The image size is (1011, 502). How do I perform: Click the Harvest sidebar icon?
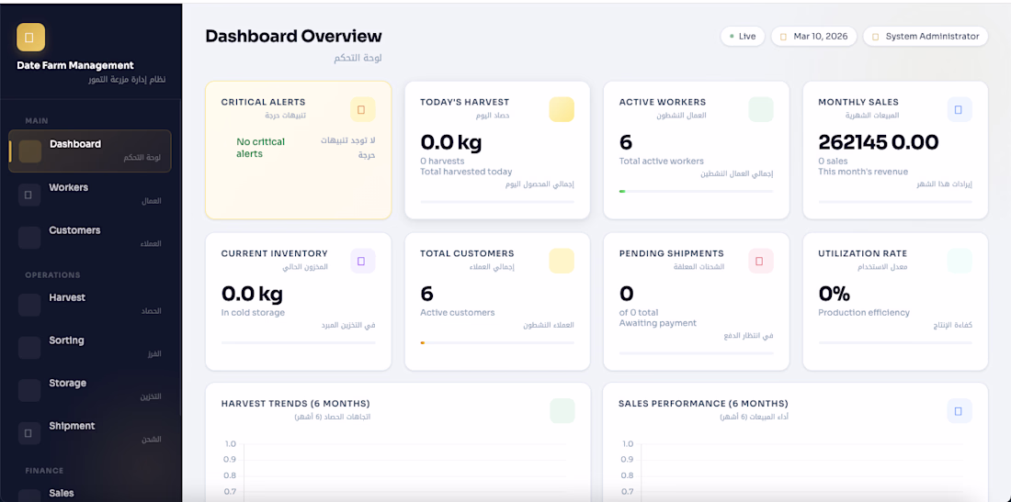click(29, 305)
